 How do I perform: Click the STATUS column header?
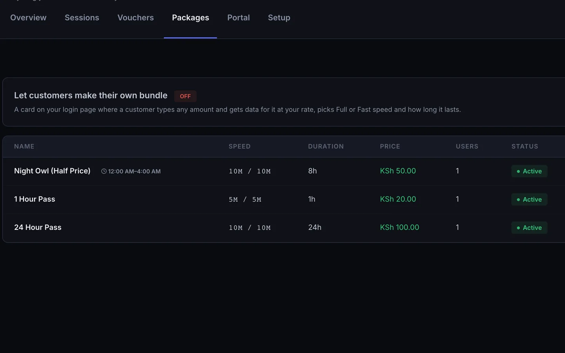coord(525,146)
